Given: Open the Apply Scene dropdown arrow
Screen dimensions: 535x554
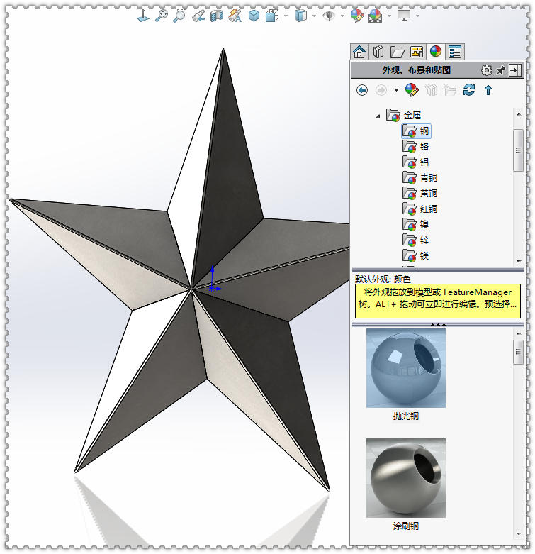Looking at the screenshot, I should (389, 16).
